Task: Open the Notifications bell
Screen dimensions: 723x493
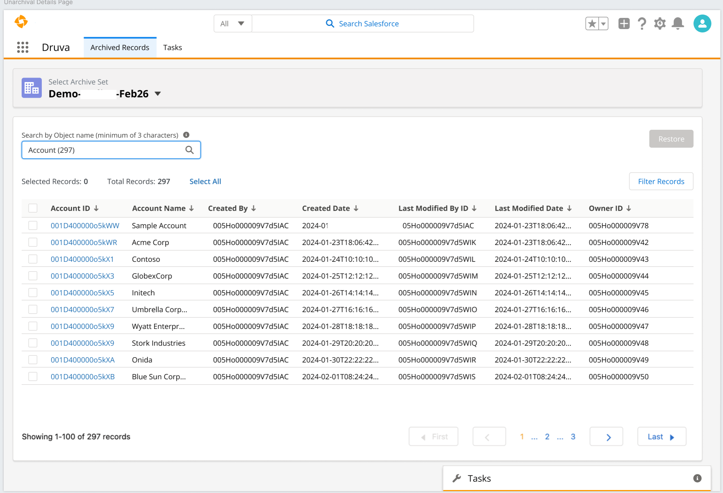Action: point(678,23)
